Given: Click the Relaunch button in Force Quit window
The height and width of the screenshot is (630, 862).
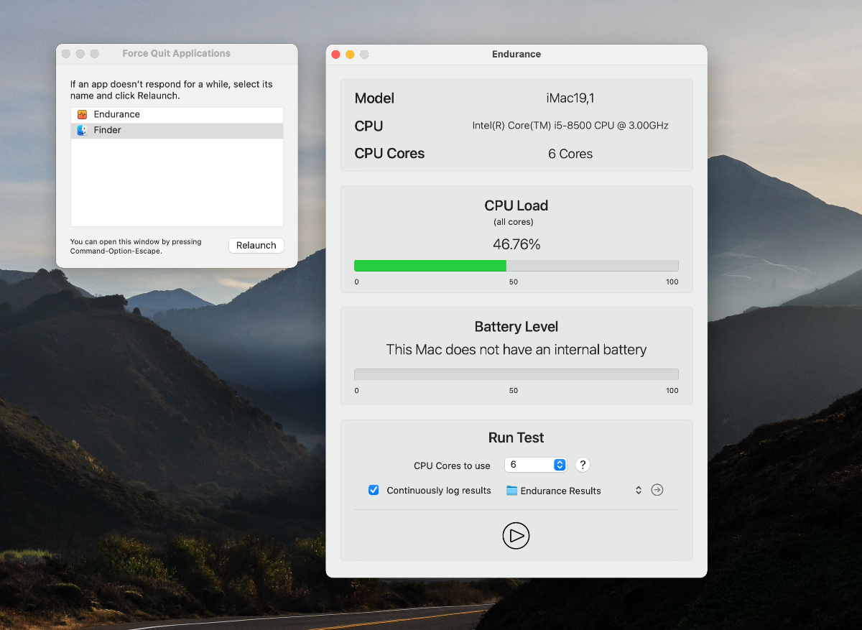Looking at the screenshot, I should point(256,246).
